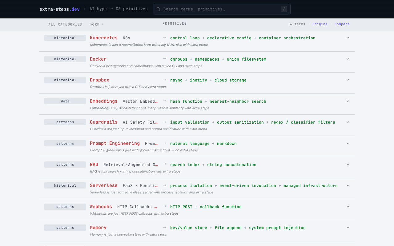Open the Embeddings row chevron
394x246 pixels.
348,101
